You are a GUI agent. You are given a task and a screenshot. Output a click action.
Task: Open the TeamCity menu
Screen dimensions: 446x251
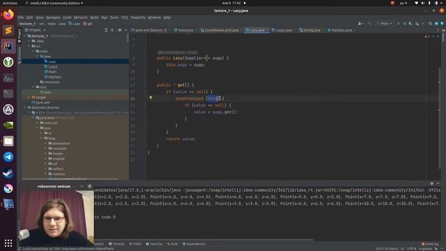[138, 17]
